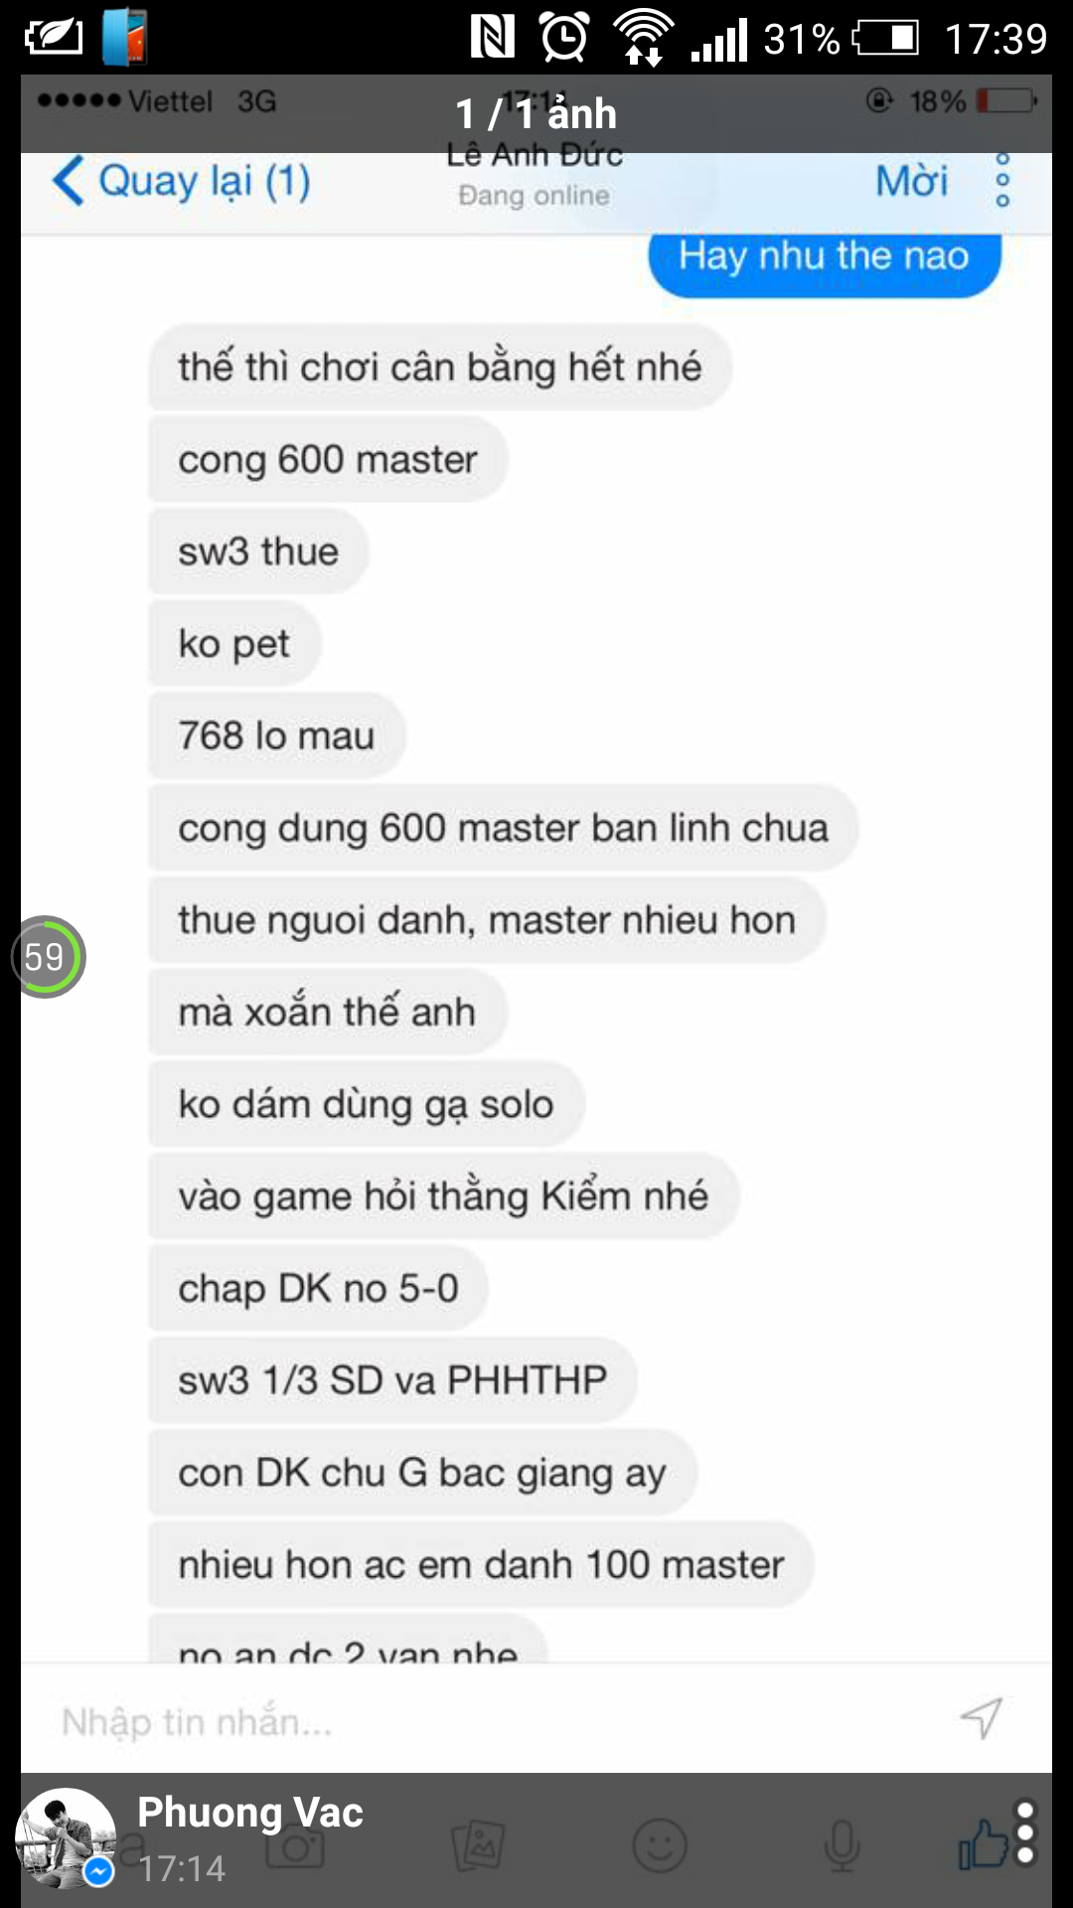
Task: Open the photo viewer overflow menu dots
Action: [1026, 1832]
